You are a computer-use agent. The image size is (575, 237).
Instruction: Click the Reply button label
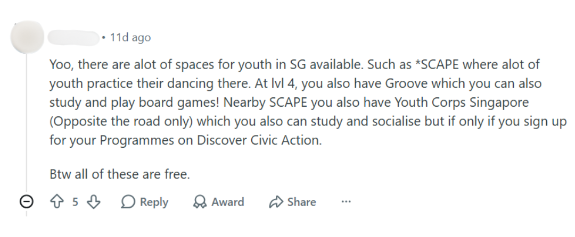tap(154, 202)
